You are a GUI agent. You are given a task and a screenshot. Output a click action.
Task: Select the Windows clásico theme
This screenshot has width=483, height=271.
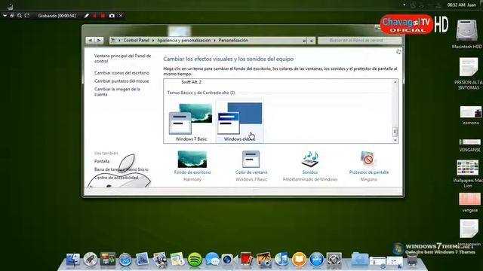(x=239, y=121)
